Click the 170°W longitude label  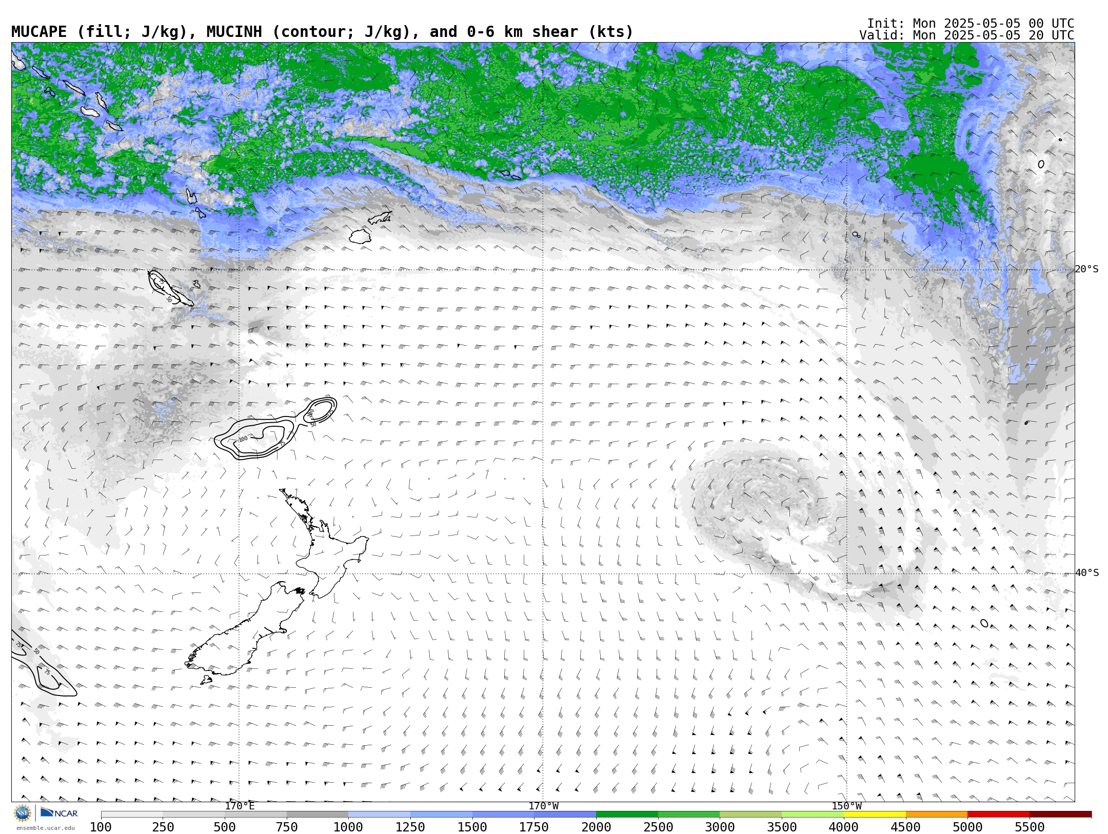coord(543,806)
